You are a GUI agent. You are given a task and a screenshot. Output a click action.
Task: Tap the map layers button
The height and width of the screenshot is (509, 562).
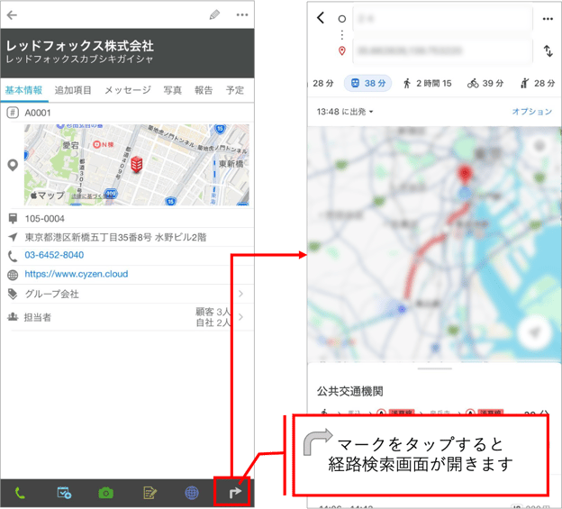(539, 146)
